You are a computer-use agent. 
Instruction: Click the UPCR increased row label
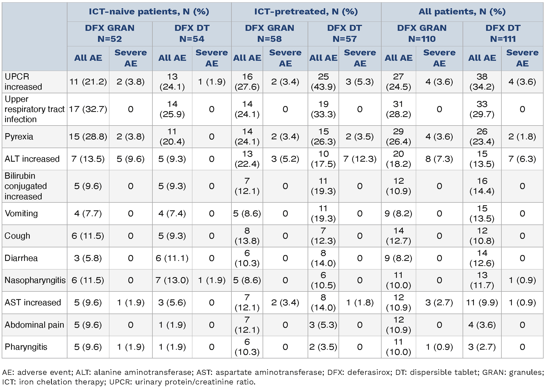[x=23, y=82]
